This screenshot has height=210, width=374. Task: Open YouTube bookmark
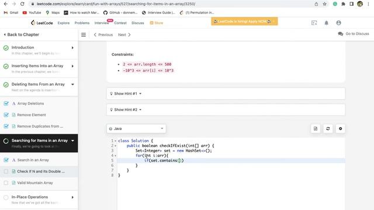[x=32, y=13]
